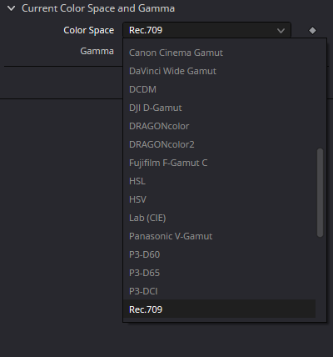
Task: Select P3-DCI option
Action: [219, 291]
